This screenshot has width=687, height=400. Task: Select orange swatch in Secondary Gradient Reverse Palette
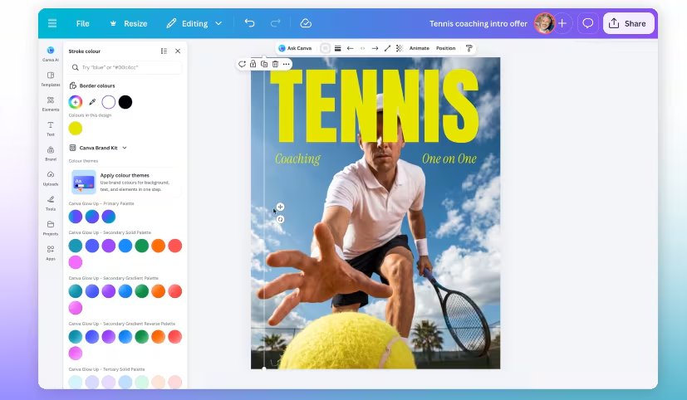coord(158,337)
